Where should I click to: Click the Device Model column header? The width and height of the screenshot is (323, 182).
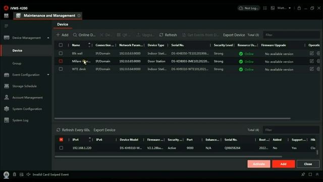point(129,140)
